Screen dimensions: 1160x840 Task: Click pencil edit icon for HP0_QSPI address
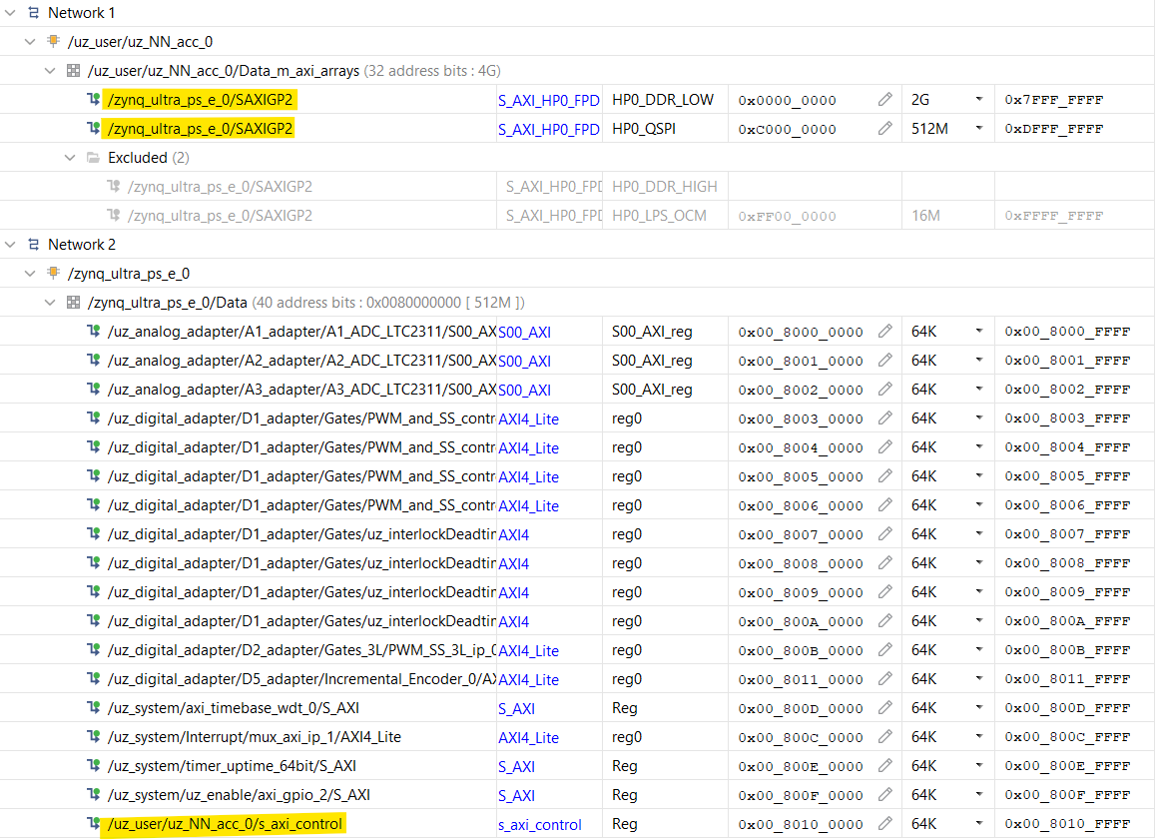884,129
